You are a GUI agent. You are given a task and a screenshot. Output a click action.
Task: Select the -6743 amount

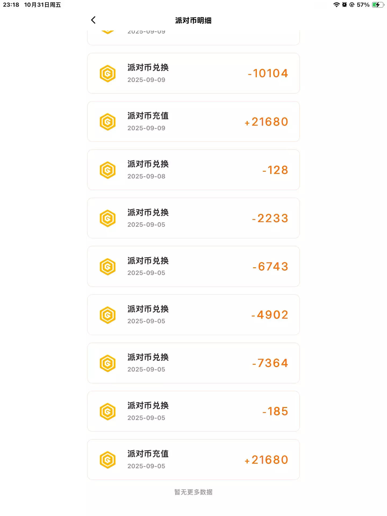tap(270, 267)
